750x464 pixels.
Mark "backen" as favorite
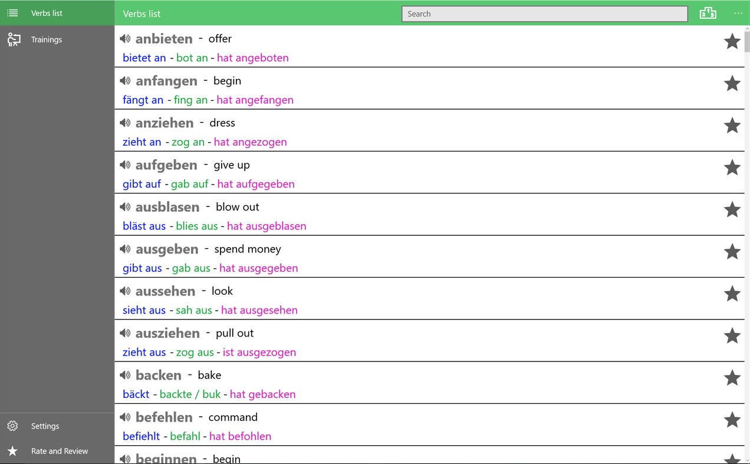732,378
